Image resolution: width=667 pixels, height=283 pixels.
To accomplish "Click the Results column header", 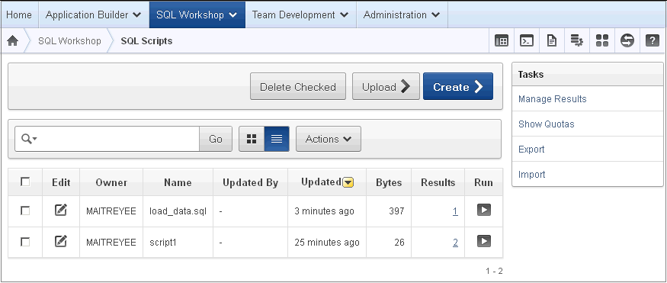I will 438,182.
